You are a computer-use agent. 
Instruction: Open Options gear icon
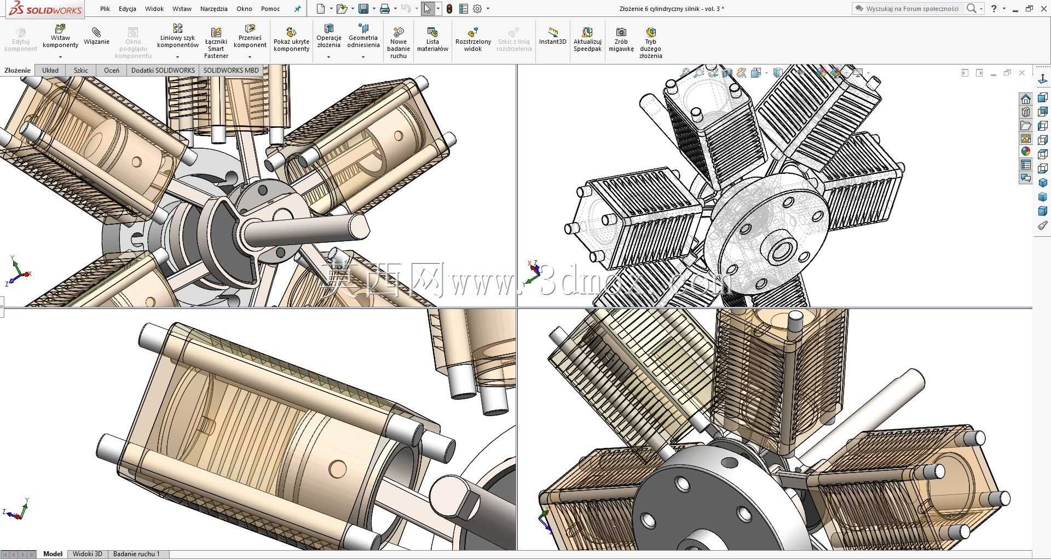(x=477, y=9)
